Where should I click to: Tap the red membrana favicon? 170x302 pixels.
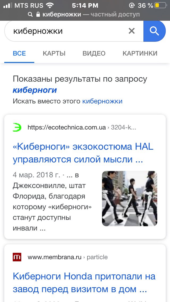coord(17,257)
